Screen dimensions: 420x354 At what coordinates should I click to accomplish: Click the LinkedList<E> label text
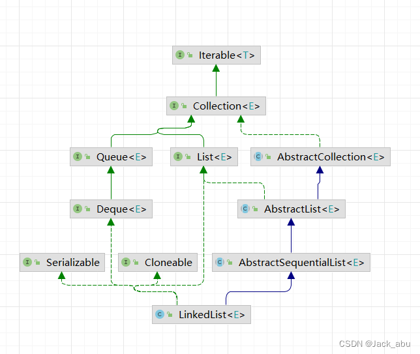[211, 315]
